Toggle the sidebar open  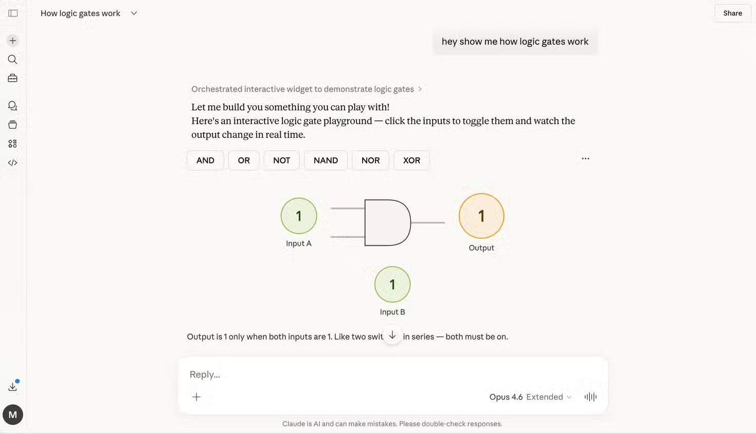pyautogui.click(x=12, y=13)
